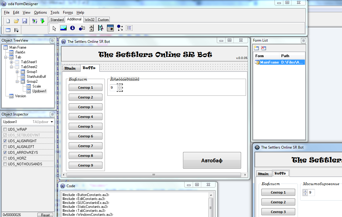
Task: Select the arrow pointer tool
Action: point(54,28)
